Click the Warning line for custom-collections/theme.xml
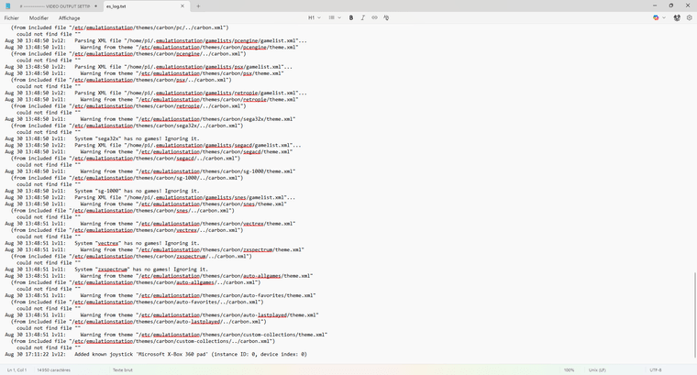697x375 pixels. click(x=166, y=335)
